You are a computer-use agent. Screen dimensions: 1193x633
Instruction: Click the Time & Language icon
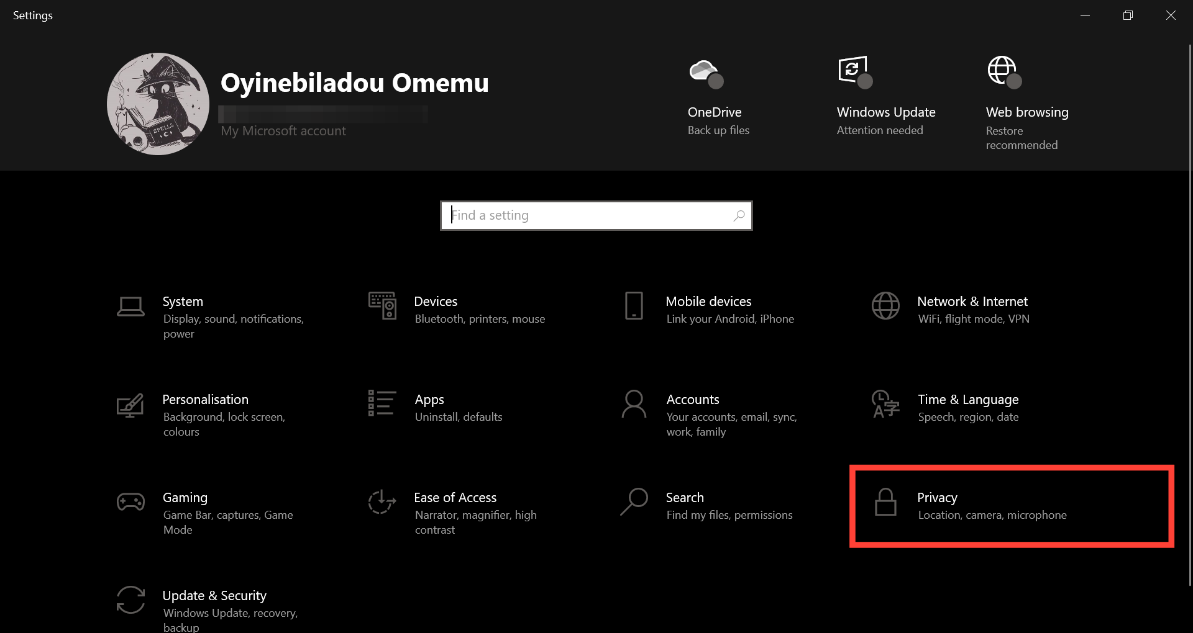(885, 404)
